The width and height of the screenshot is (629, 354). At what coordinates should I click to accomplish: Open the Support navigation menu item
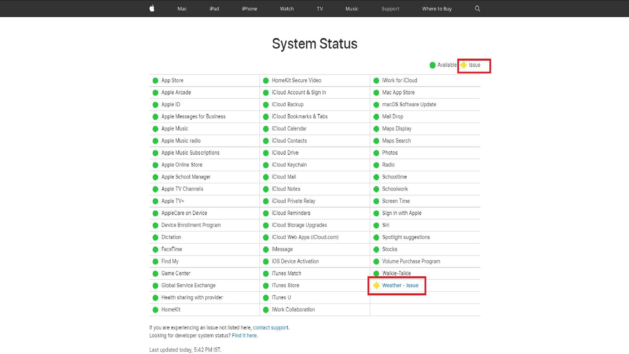(390, 9)
